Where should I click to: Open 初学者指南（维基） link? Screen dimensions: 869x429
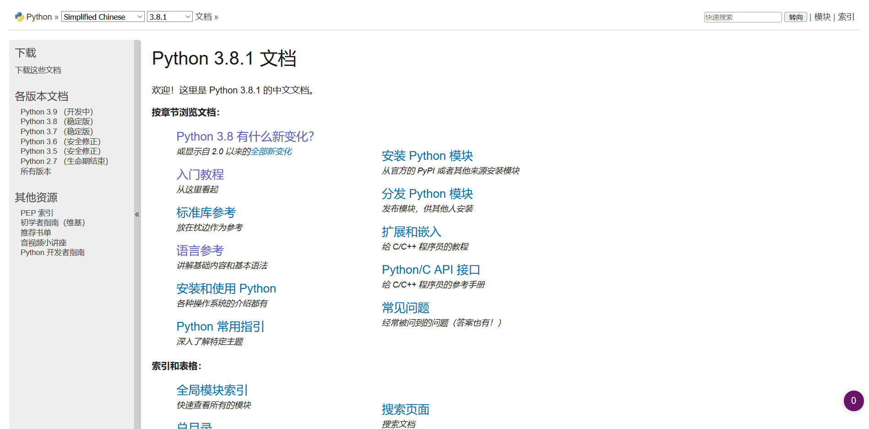53,223
